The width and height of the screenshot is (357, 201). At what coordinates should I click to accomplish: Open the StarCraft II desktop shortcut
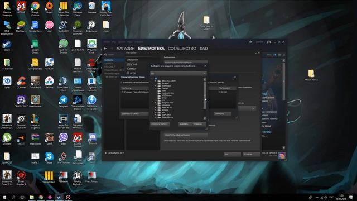(x=63, y=26)
